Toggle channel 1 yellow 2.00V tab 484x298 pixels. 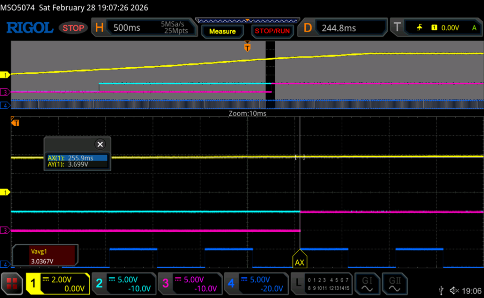(57, 284)
